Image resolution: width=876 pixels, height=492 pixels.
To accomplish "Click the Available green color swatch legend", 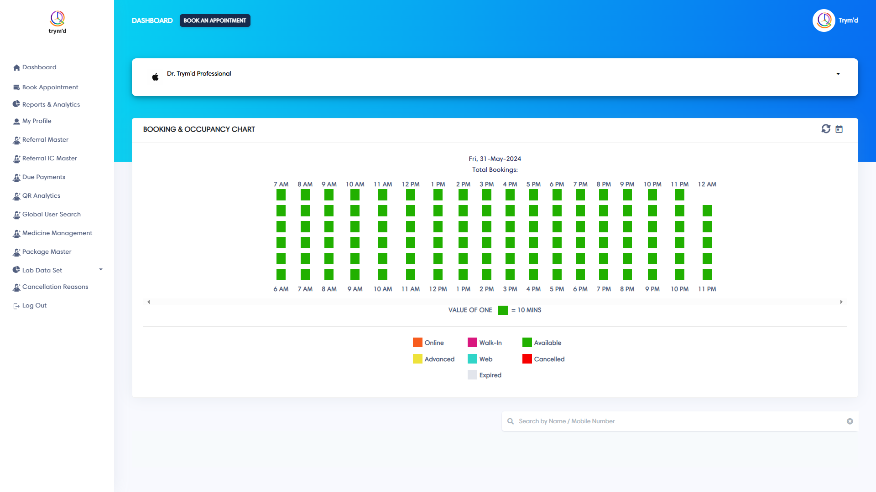I will click(x=525, y=343).
